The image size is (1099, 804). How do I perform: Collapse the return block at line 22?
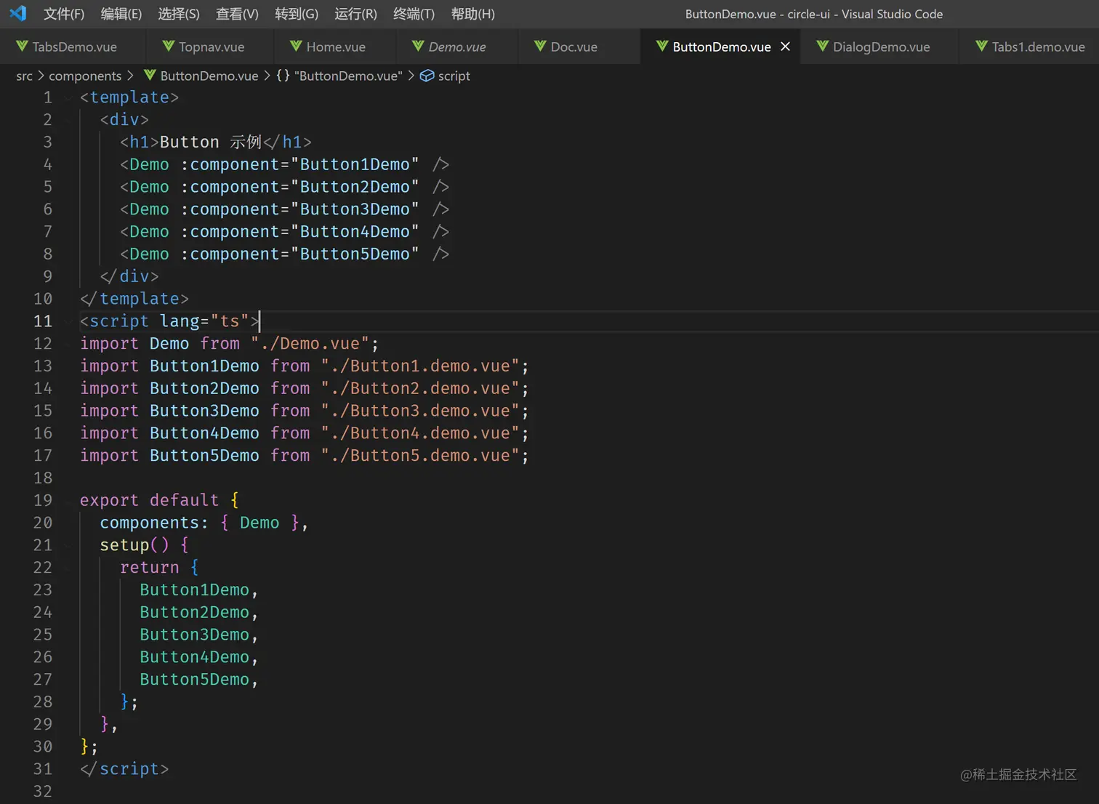click(x=68, y=567)
